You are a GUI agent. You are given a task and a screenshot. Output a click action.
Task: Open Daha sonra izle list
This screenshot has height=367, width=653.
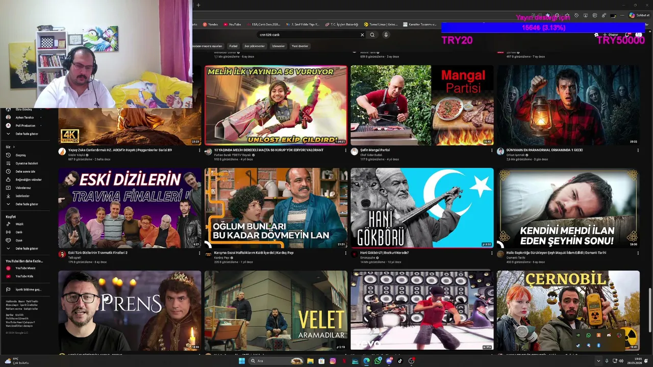[x=25, y=171]
